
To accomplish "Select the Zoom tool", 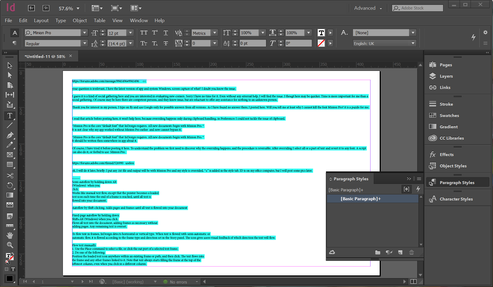I will [10, 245].
